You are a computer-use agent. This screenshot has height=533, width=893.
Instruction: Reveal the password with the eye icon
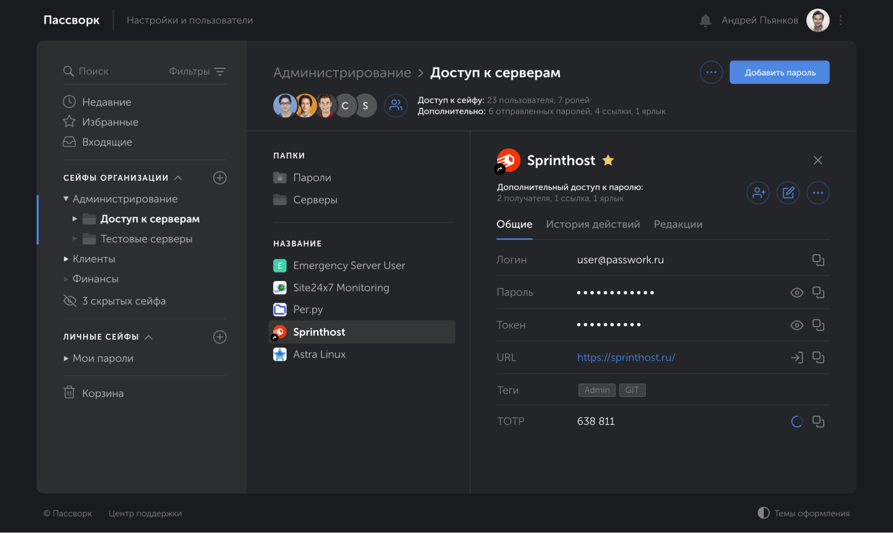click(x=797, y=293)
